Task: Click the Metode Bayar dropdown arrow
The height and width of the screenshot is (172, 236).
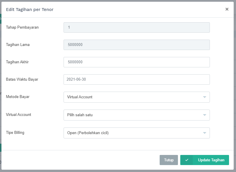Action: point(204,97)
